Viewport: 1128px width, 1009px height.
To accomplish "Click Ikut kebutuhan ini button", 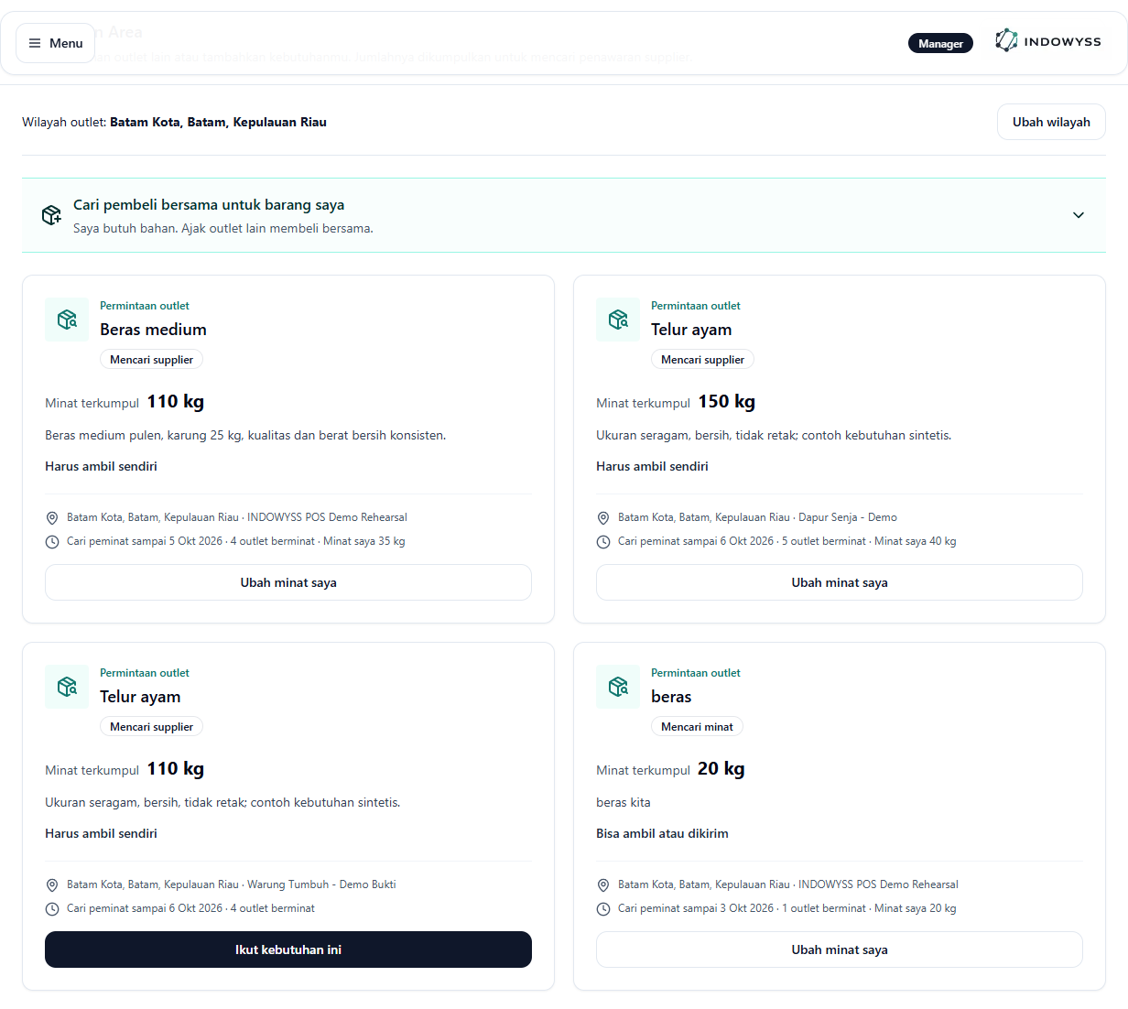I will pos(288,949).
